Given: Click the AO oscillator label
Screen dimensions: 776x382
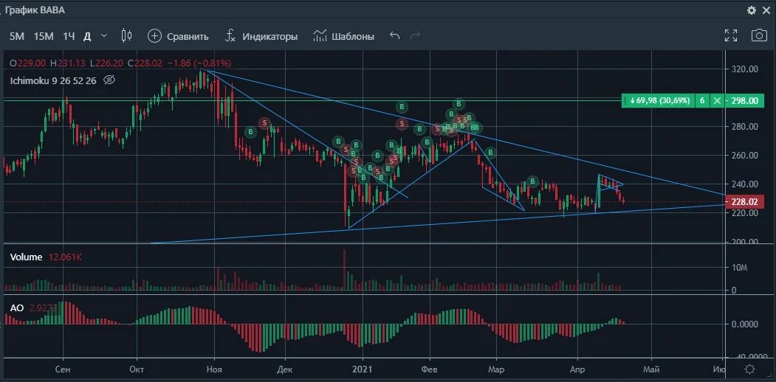Looking at the screenshot, I should pyautogui.click(x=17, y=308).
